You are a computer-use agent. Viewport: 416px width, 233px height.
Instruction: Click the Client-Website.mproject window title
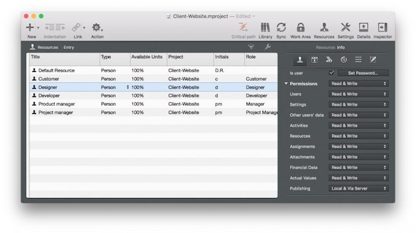(200, 16)
